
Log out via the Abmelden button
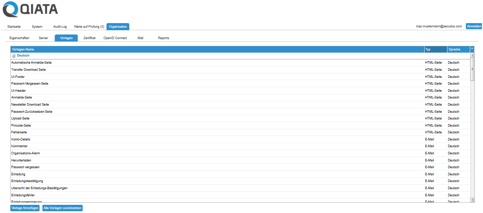coord(474,26)
